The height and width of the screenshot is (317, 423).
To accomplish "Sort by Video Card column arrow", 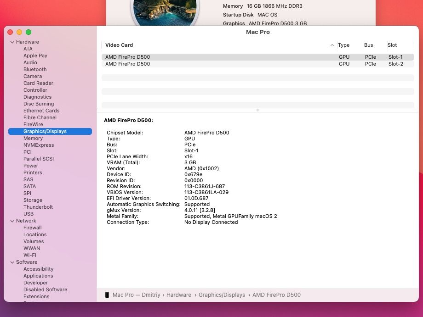I will (x=332, y=45).
